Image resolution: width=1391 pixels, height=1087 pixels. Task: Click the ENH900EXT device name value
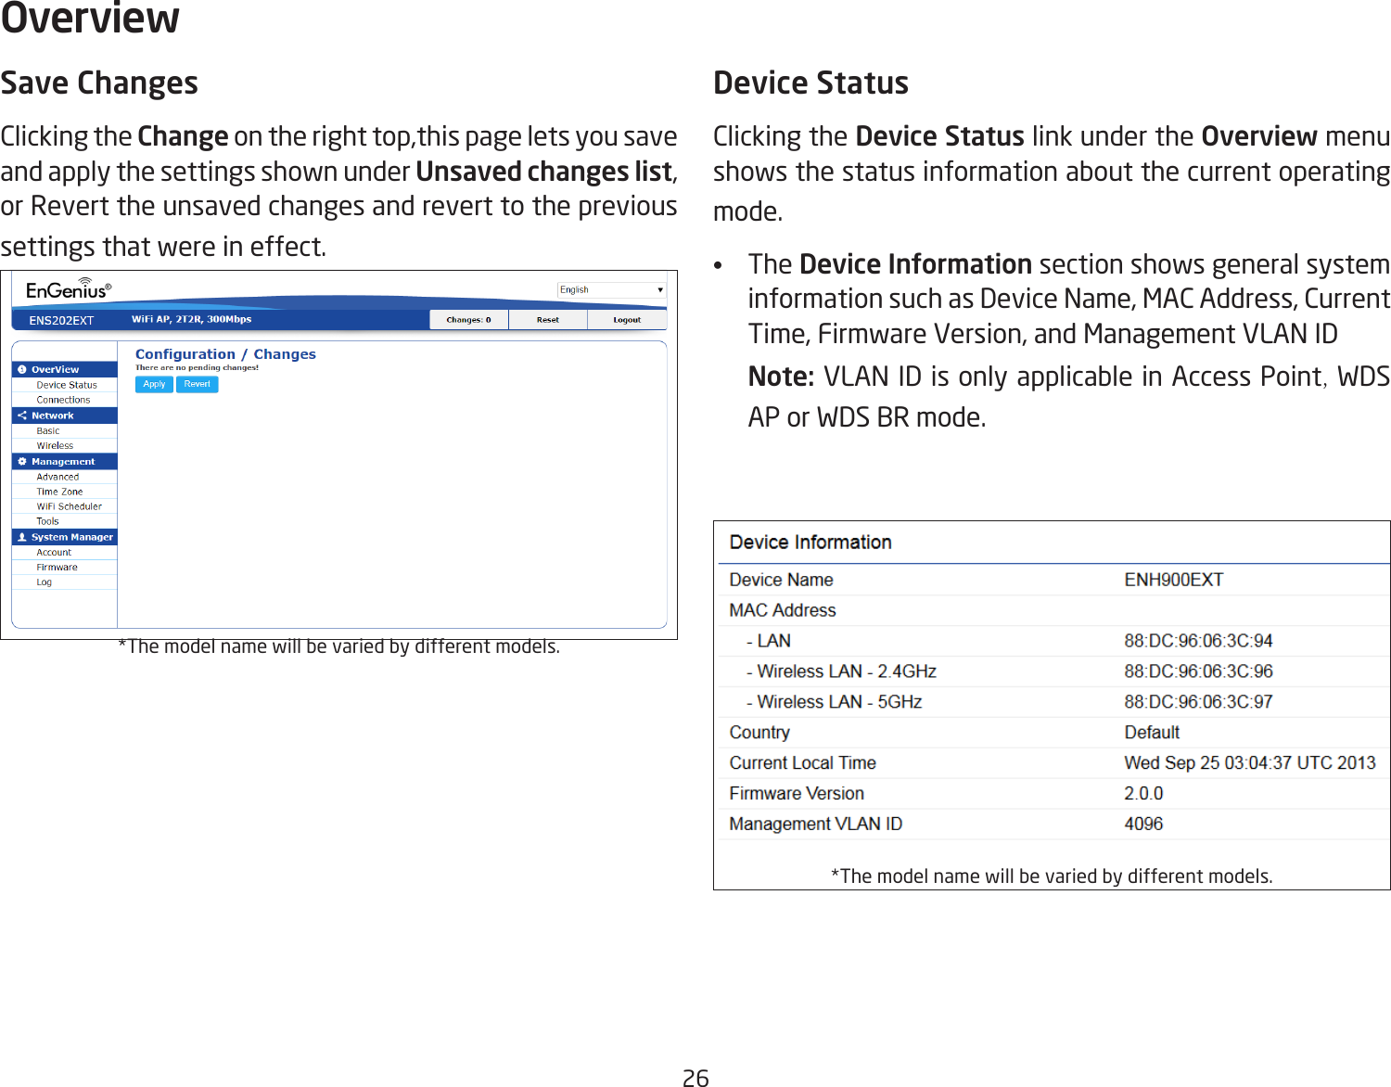[1174, 580]
